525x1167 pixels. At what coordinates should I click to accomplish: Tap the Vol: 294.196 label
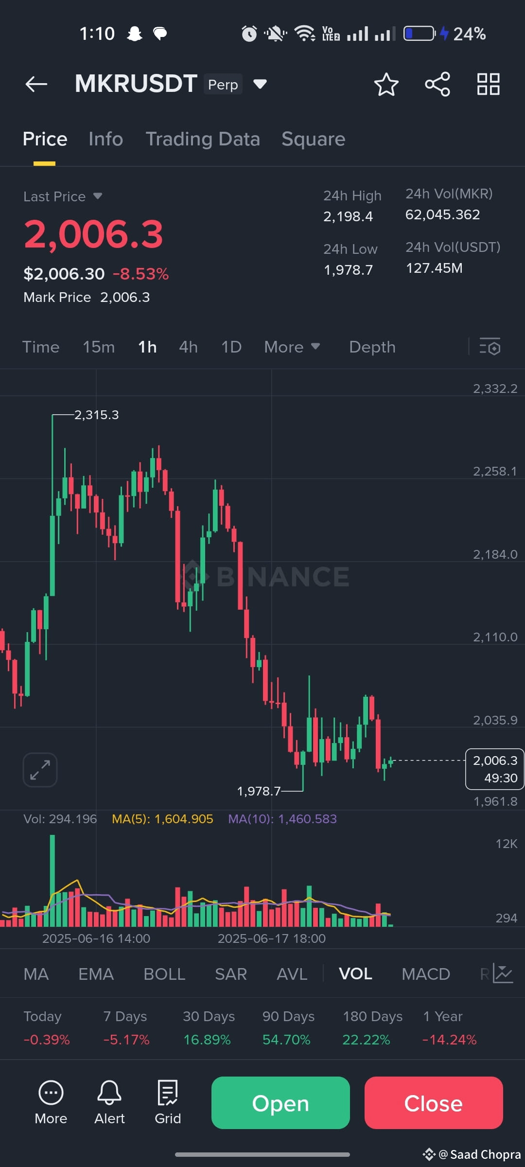click(x=60, y=819)
